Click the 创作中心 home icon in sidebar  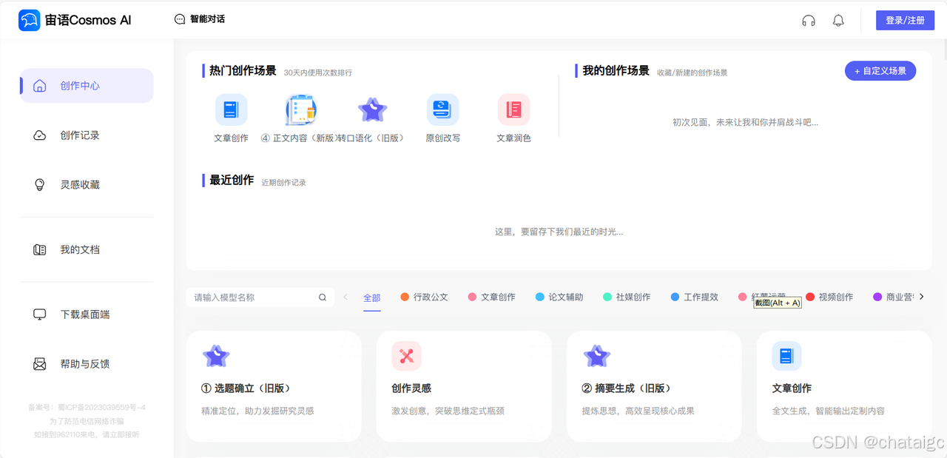[40, 86]
